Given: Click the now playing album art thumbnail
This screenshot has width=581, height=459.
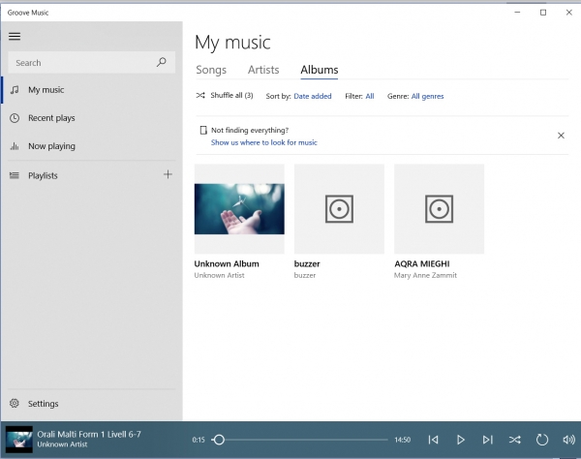Looking at the screenshot, I should click(19, 440).
